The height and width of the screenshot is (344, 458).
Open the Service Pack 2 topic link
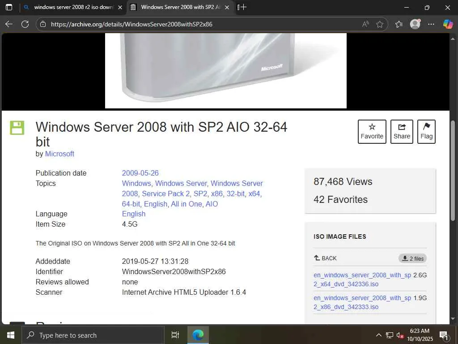coord(165,193)
